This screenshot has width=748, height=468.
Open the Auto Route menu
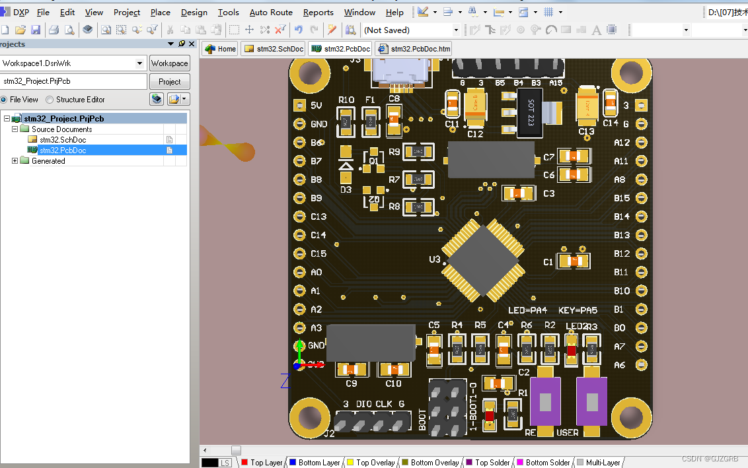(271, 12)
